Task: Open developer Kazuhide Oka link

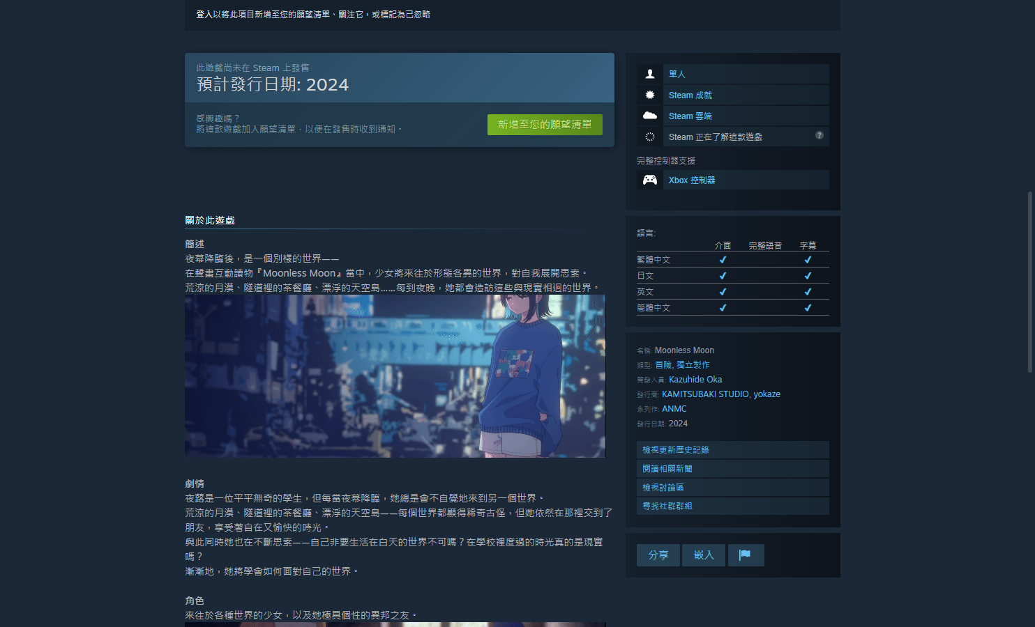Action: coord(695,380)
